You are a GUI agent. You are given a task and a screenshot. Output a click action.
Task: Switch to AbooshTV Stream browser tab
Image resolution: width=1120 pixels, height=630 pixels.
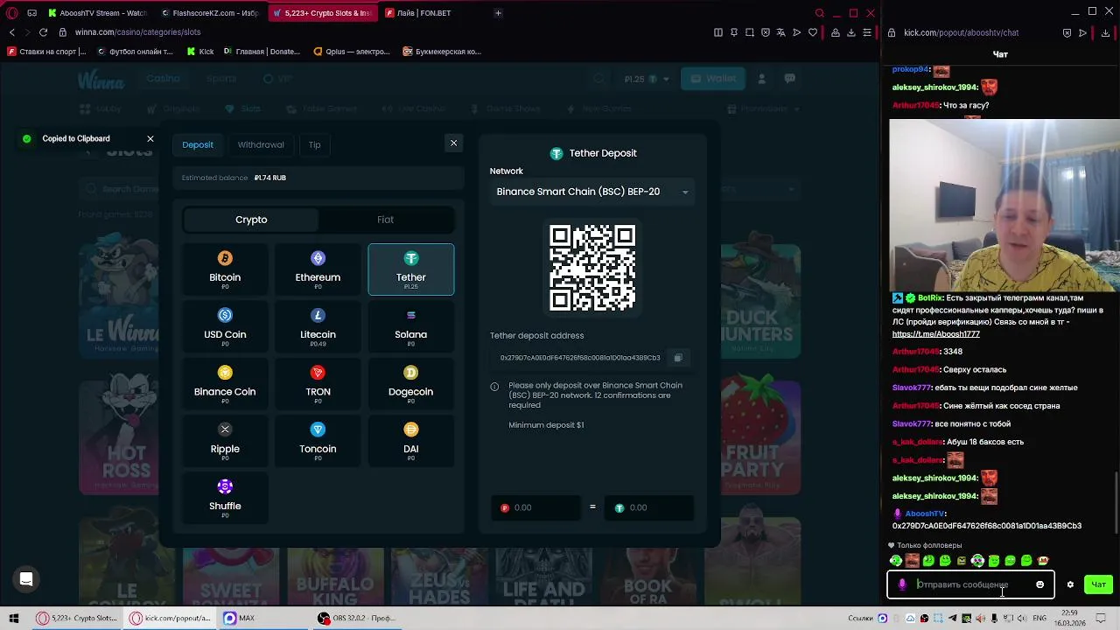(98, 13)
